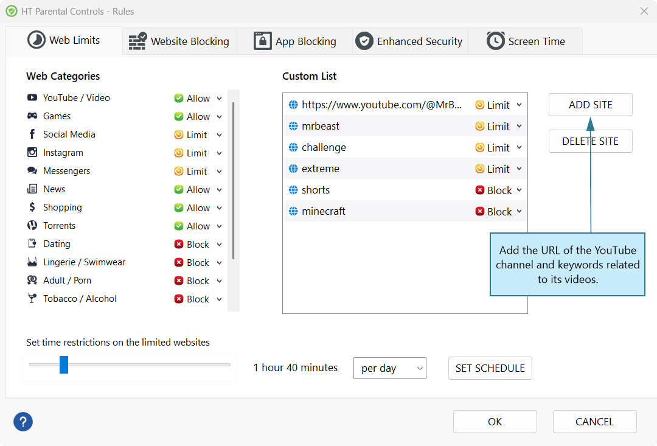Switch to the Website Blocking tab
This screenshot has height=446, width=657.
(179, 41)
